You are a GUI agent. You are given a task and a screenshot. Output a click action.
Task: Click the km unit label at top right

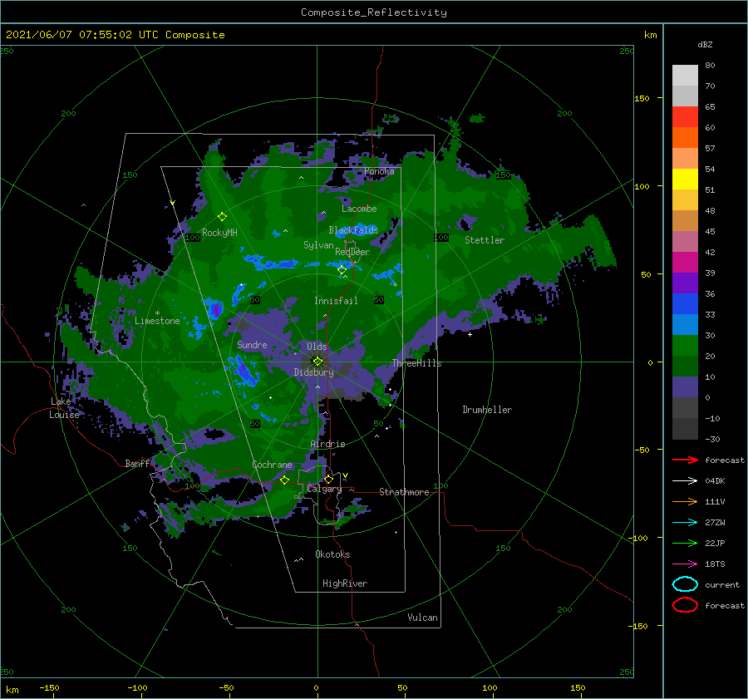(x=650, y=35)
